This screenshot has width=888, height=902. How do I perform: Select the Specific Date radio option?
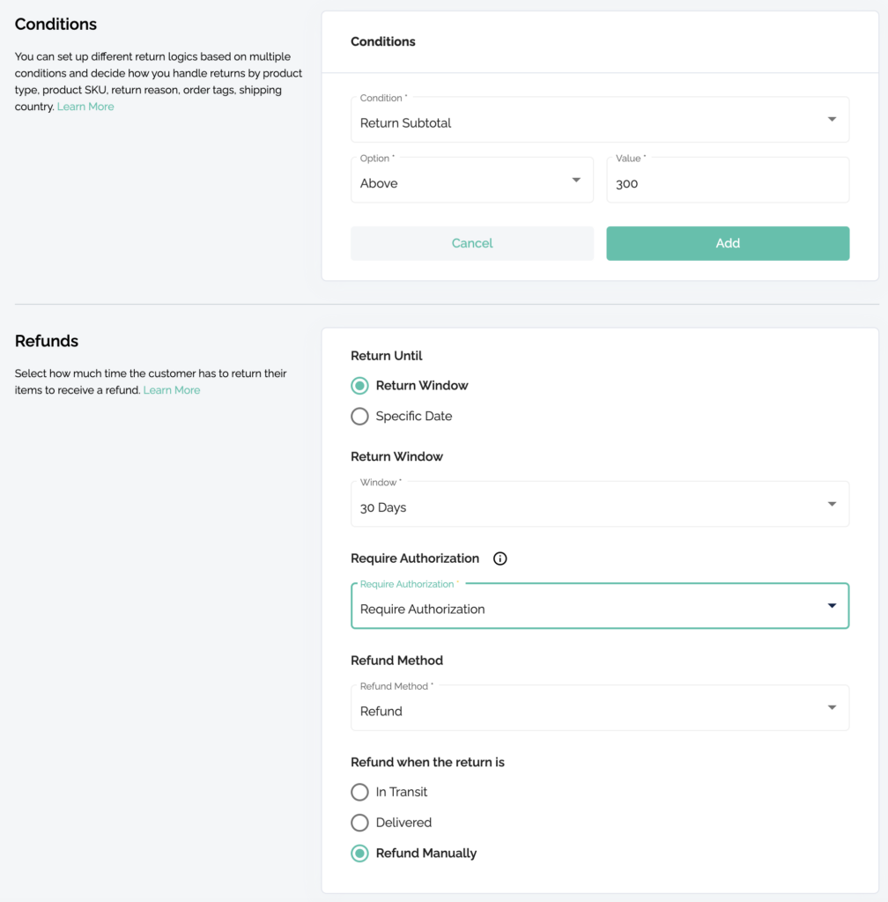pyautogui.click(x=359, y=416)
